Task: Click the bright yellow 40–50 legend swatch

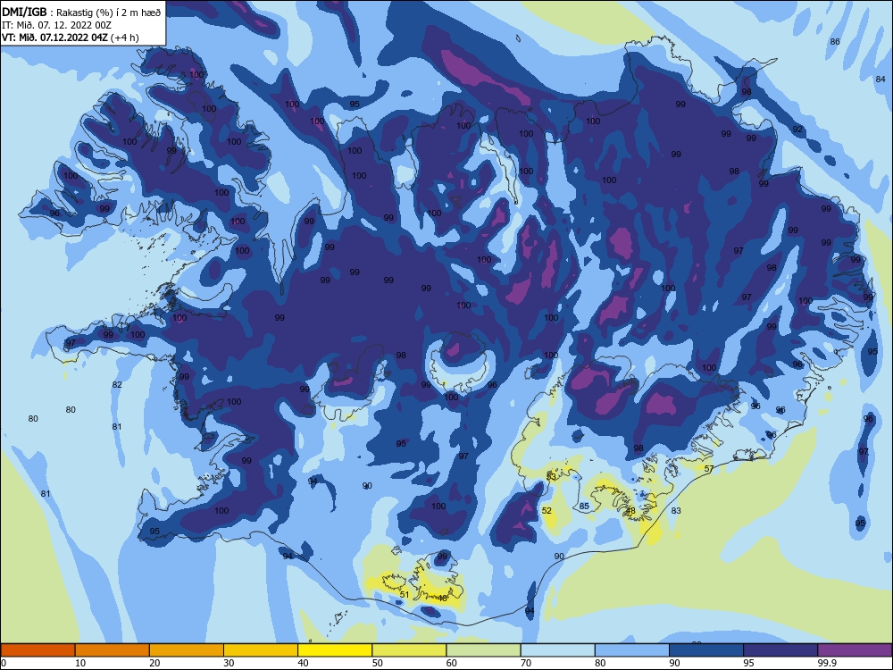Action: (x=335, y=650)
